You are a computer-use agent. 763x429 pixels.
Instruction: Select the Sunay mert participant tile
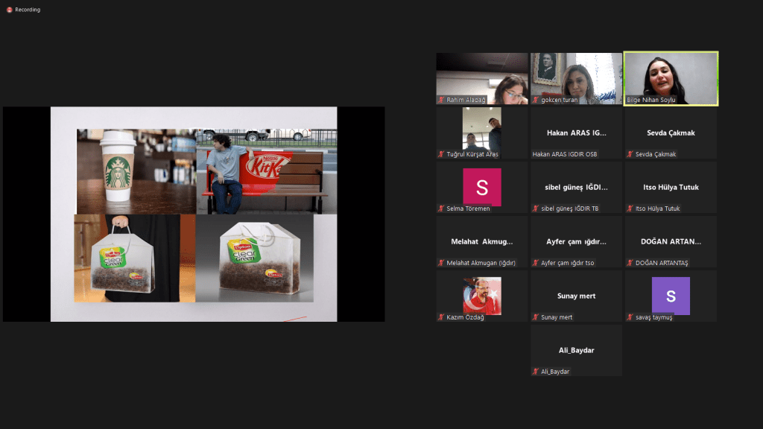[576, 296]
